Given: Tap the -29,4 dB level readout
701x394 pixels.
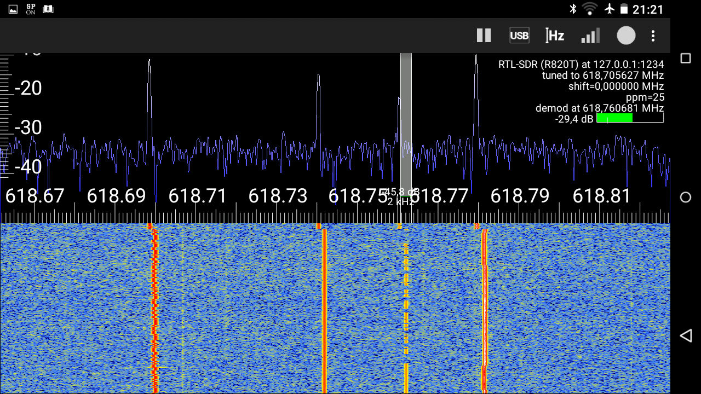Looking at the screenshot, I should 574,119.
